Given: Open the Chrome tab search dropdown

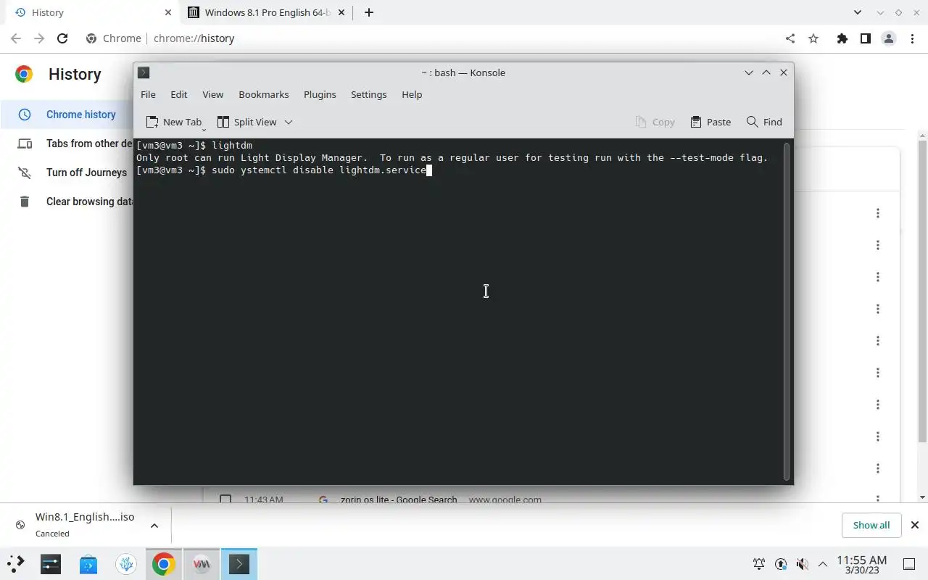Looking at the screenshot, I should coord(858,12).
